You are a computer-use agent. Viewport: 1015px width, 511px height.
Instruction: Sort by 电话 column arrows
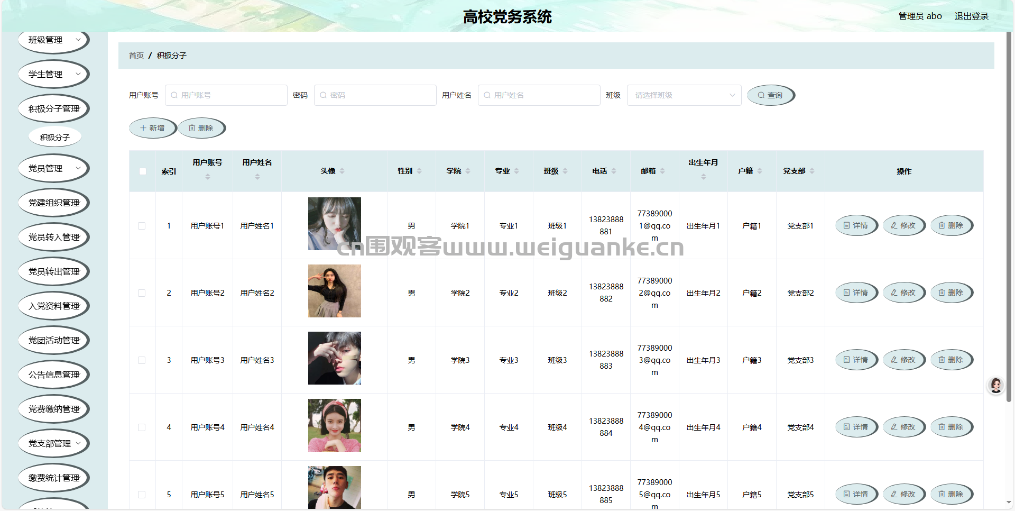point(614,171)
